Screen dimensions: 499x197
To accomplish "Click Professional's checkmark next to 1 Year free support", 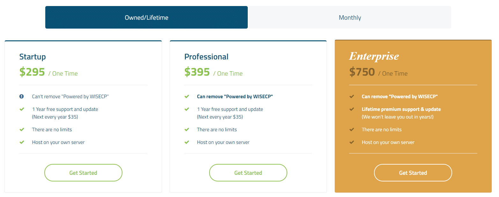I will click(x=187, y=109).
